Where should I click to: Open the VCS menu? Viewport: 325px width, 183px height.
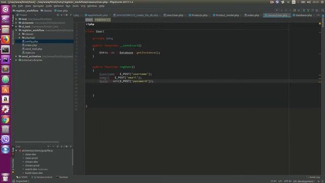83,6
